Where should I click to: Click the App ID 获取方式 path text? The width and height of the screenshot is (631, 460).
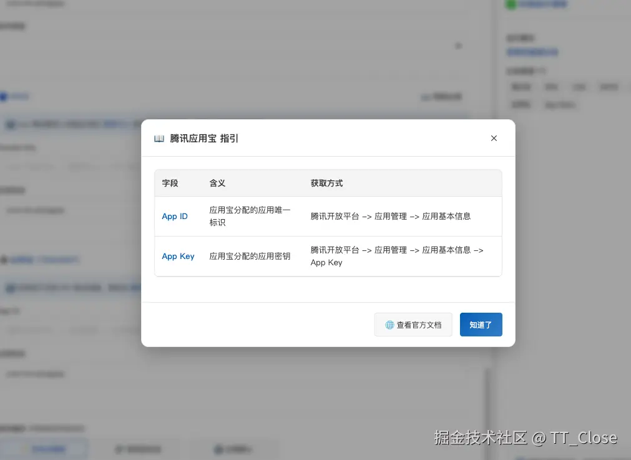coord(390,216)
